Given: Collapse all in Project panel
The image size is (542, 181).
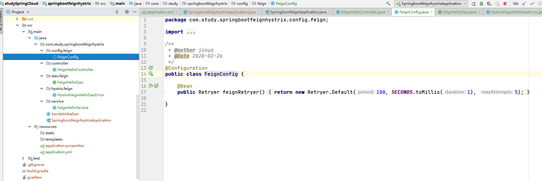Looking at the screenshot, I should coord(117,12).
